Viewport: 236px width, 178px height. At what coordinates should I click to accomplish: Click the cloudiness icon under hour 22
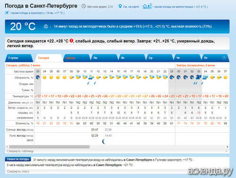tap(165, 77)
